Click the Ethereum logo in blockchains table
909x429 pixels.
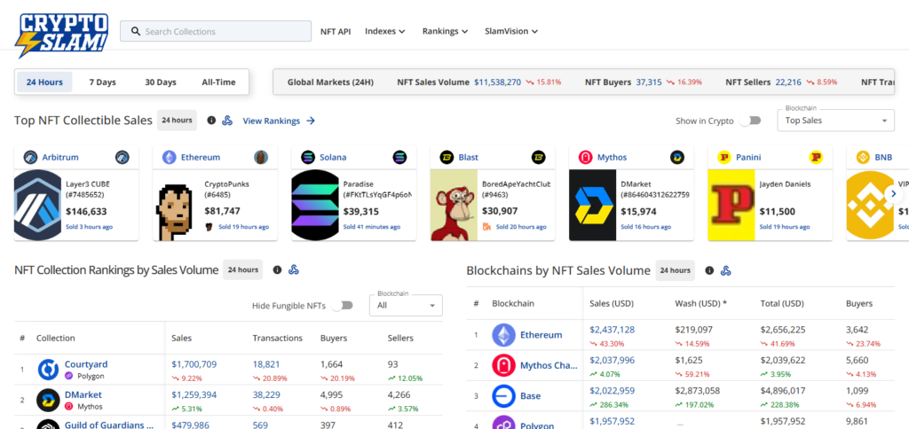(x=504, y=335)
